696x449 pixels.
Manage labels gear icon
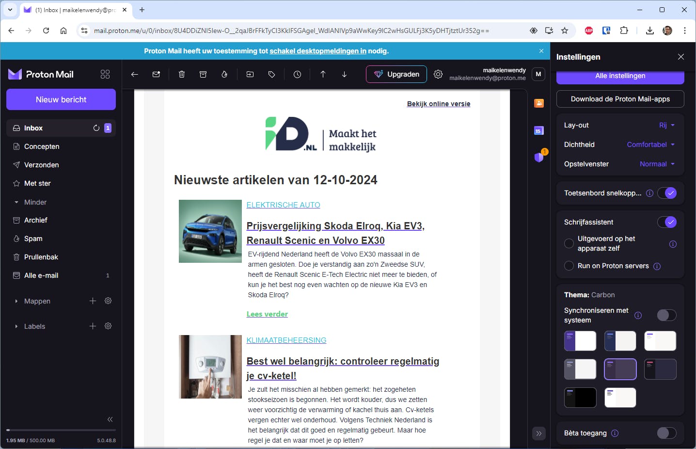pos(108,326)
